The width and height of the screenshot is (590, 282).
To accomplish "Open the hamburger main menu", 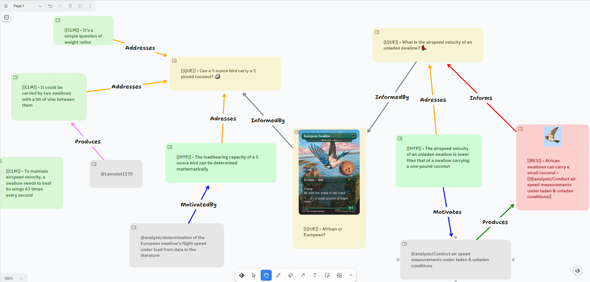I will tap(6, 6).
